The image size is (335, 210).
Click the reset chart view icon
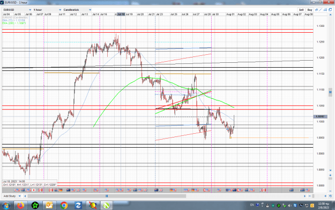pyautogui.click(x=330, y=196)
